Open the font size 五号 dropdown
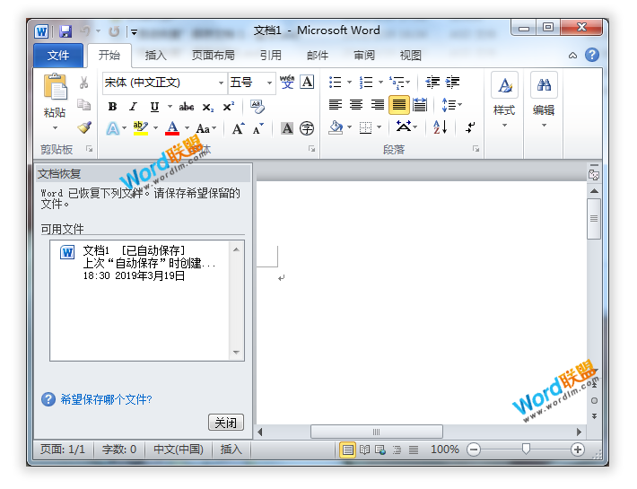Viewport: 637px width, 489px height. click(x=269, y=83)
